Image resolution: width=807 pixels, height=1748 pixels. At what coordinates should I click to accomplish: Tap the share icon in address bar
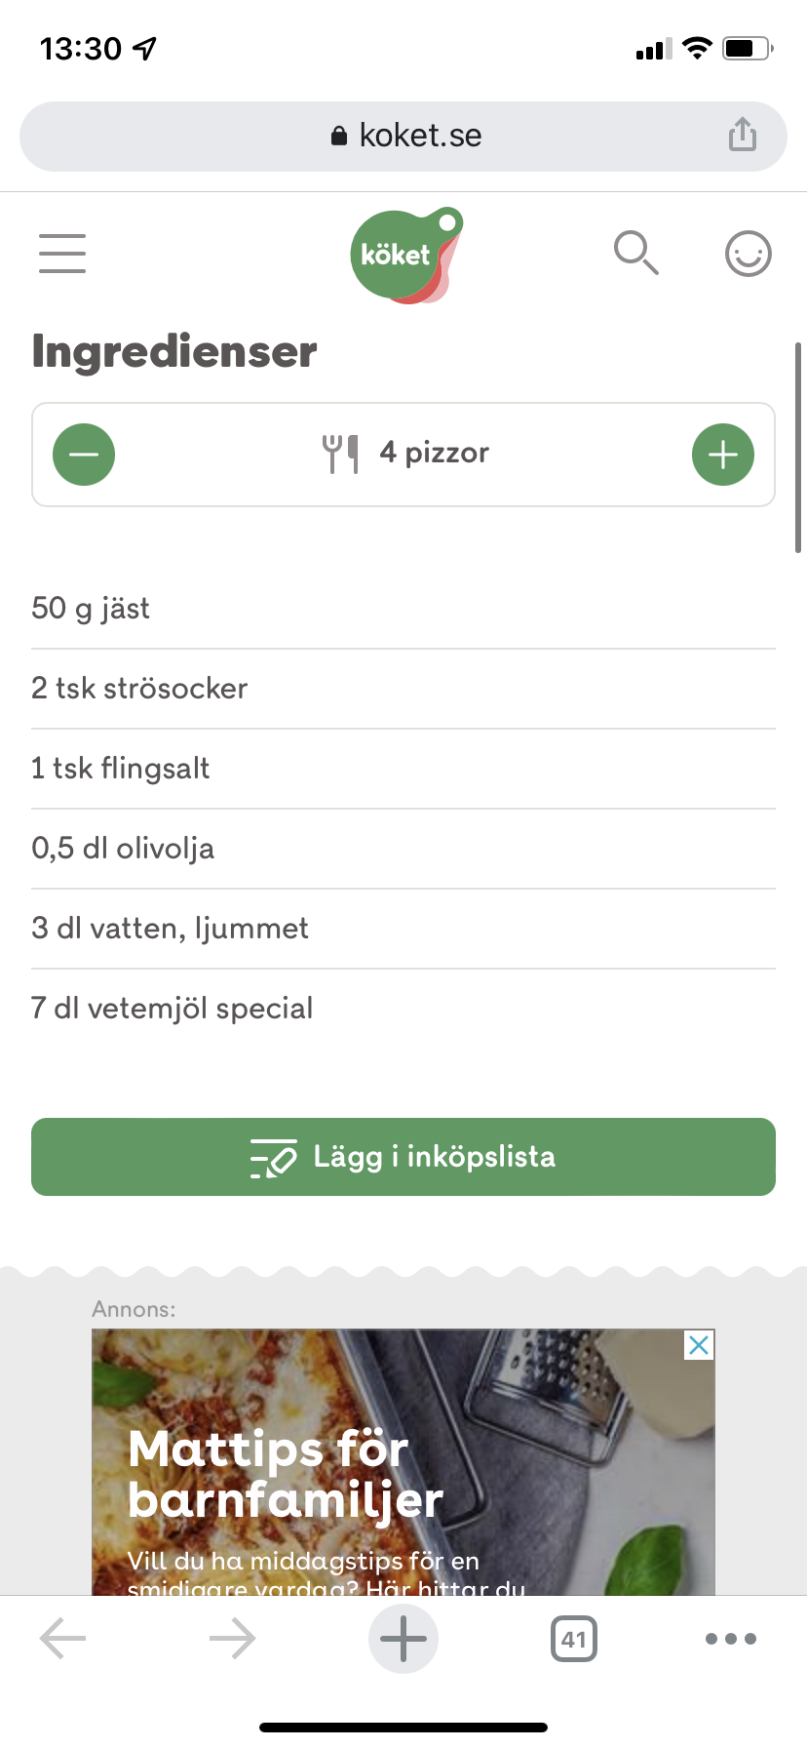tap(742, 136)
